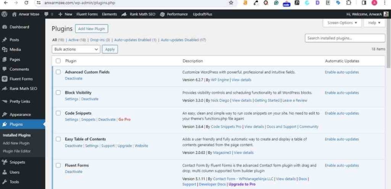Bookmark page with the star icon

231,3
